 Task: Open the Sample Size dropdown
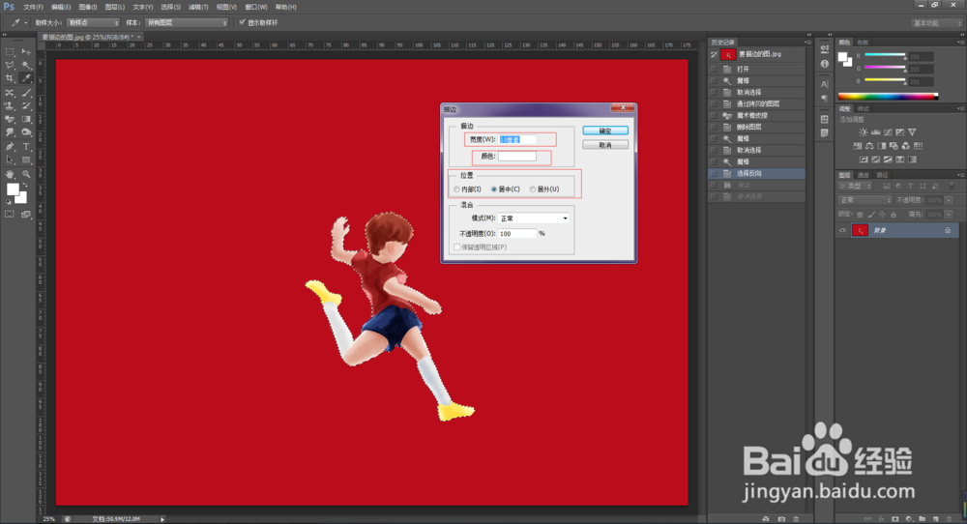[93, 23]
